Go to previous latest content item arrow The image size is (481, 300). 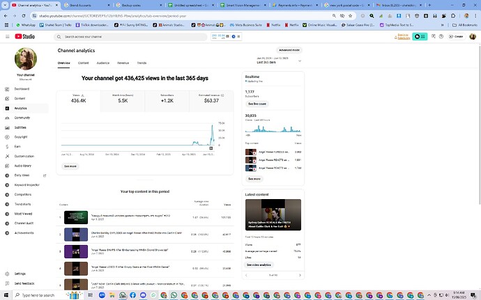point(246,275)
